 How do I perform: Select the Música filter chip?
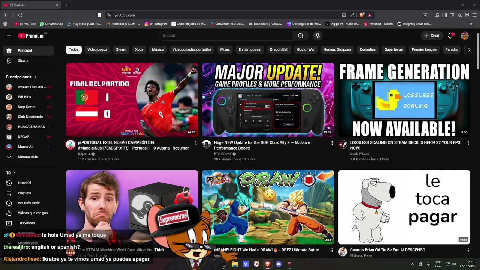pos(158,49)
